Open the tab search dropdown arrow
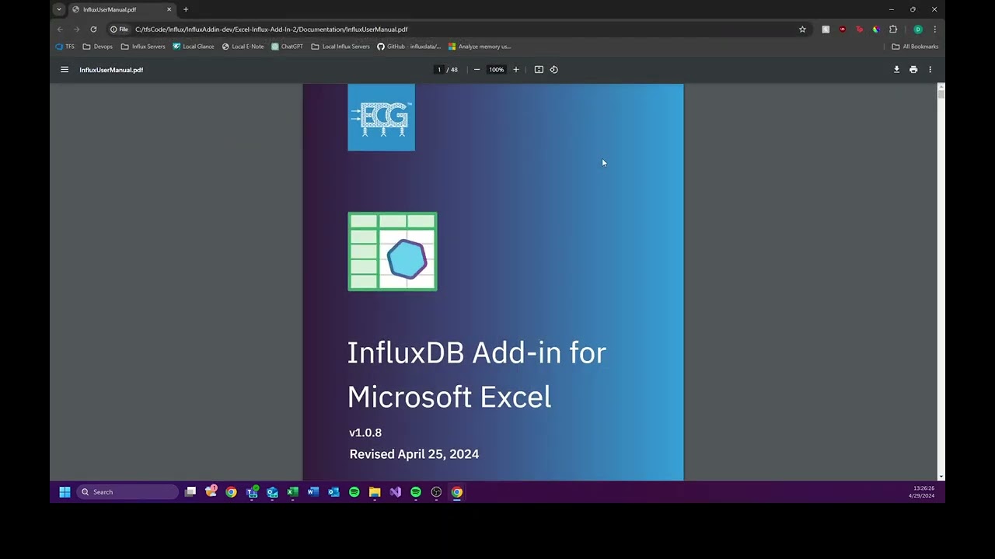The width and height of the screenshot is (995, 559). click(58, 9)
